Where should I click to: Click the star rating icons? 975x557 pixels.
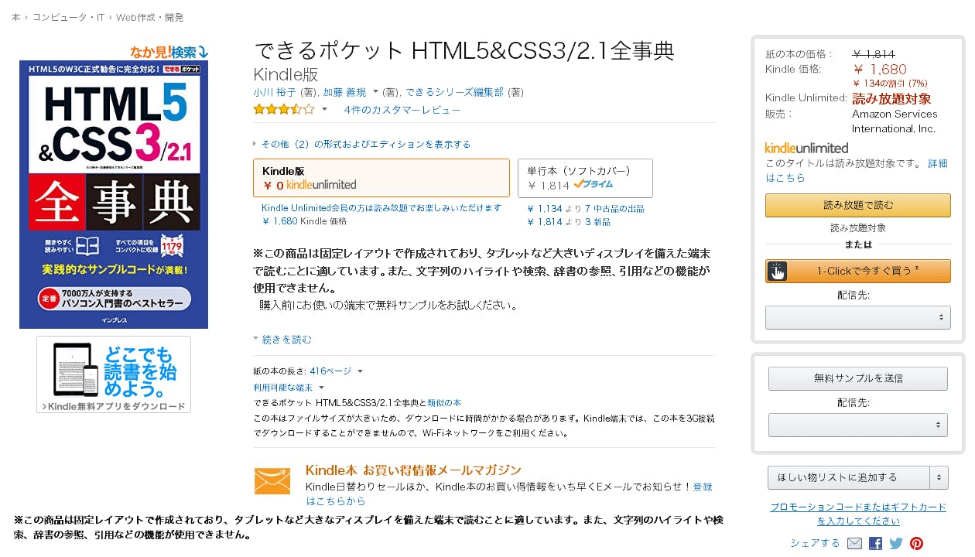click(284, 109)
